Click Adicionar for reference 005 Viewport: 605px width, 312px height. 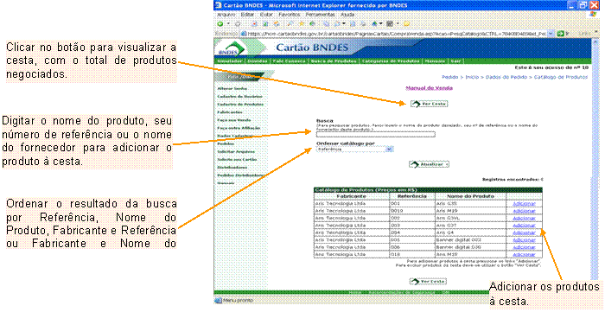point(524,240)
